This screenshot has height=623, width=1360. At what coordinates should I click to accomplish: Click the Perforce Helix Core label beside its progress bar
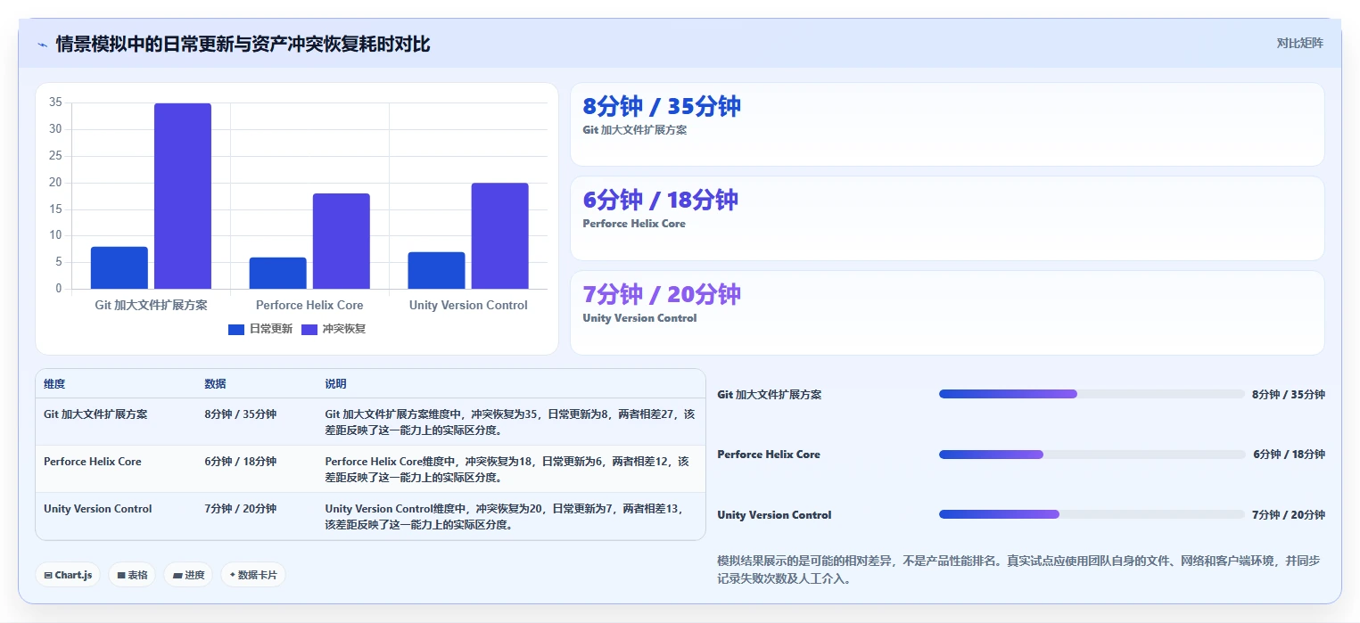[769, 455]
